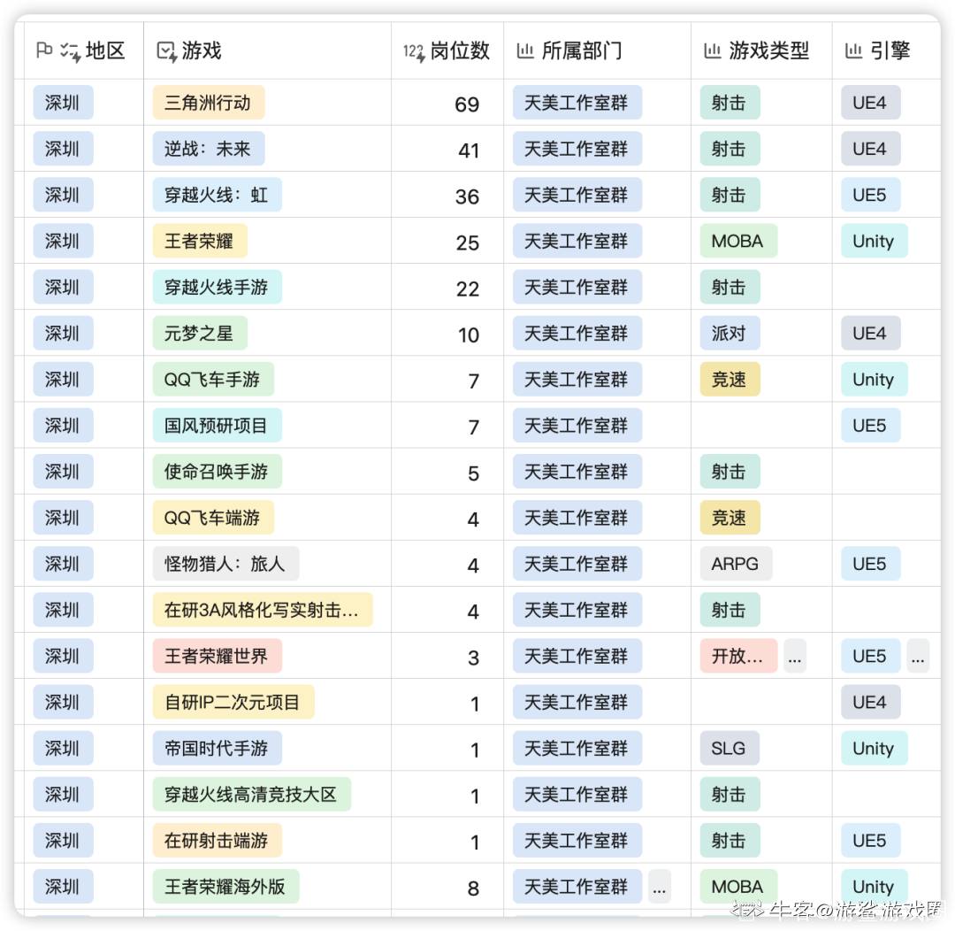
Task: Click job count 36 for 穿越火线：虹
Action: click(467, 196)
